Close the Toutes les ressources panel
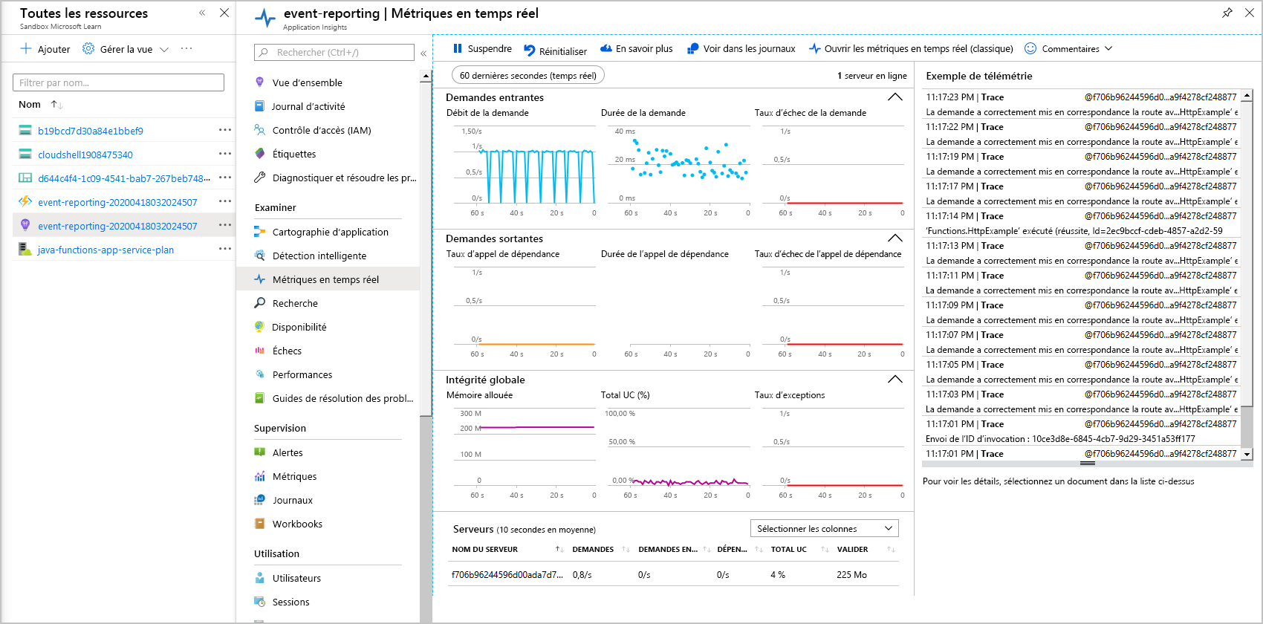 point(224,13)
